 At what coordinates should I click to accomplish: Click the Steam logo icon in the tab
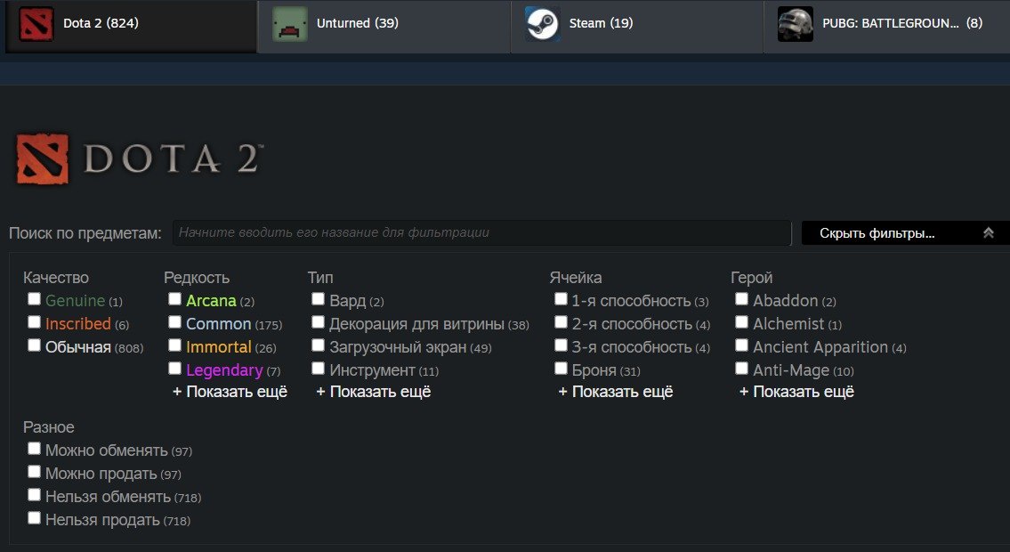tap(542, 24)
